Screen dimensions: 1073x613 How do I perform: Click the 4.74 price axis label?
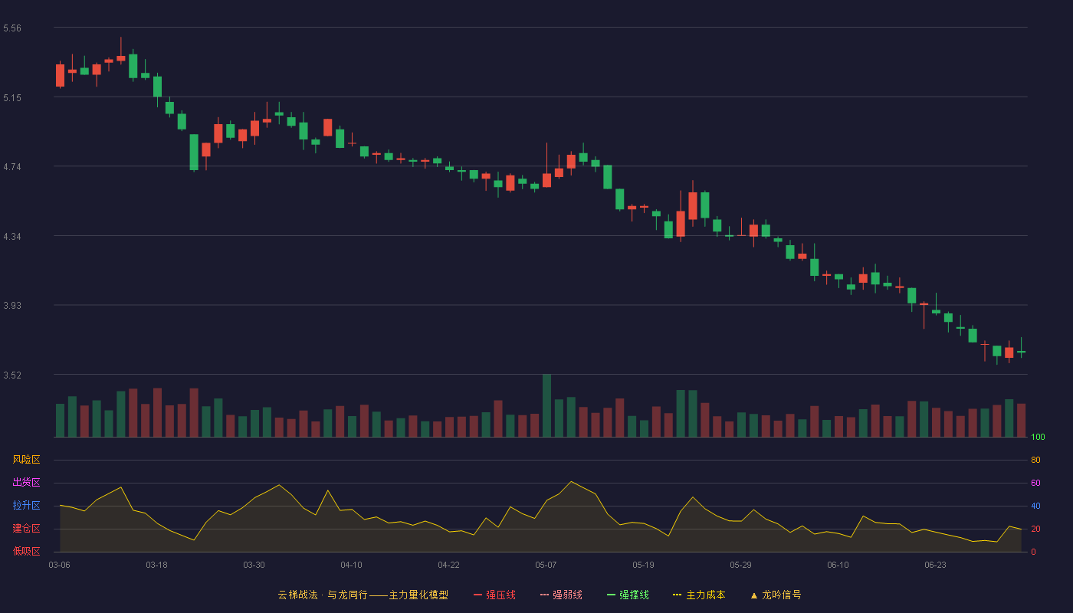pos(12,167)
